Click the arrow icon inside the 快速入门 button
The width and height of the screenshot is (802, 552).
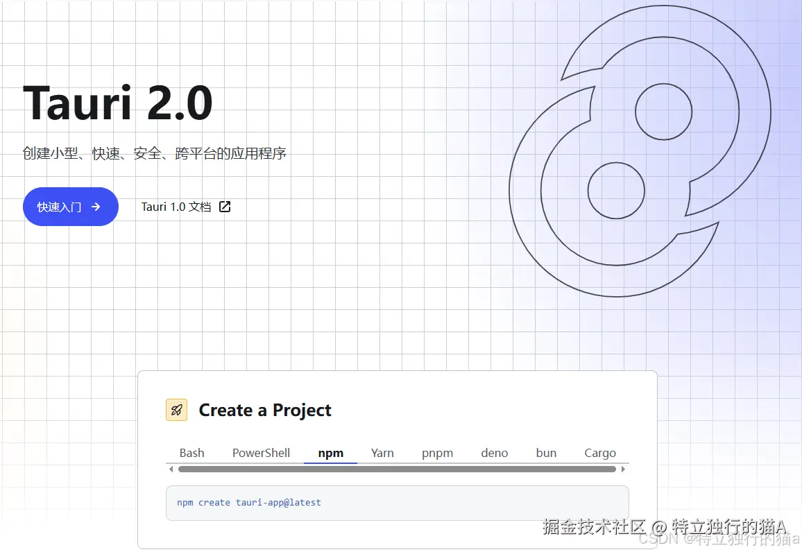click(96, 207)
